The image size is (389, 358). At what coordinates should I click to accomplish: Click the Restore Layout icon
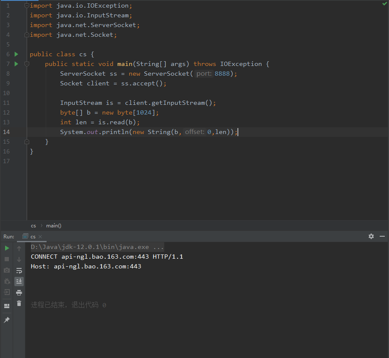click(7, 306)
